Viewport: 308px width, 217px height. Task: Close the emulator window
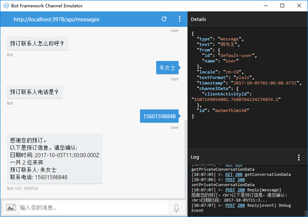coord(299,6)
